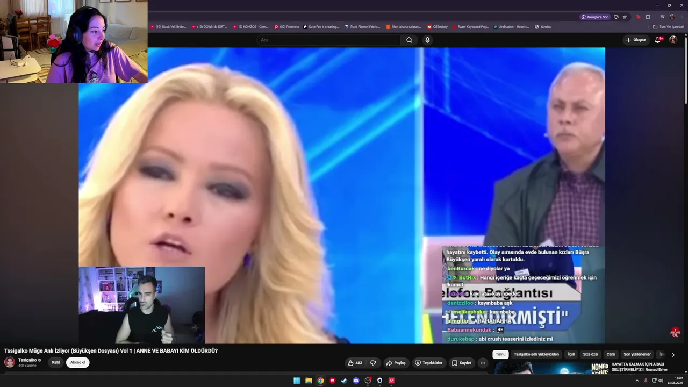This screenshot has height=387, width=688.
Task: Open Tssigalko channel avatar
Action: pos(10,362)
